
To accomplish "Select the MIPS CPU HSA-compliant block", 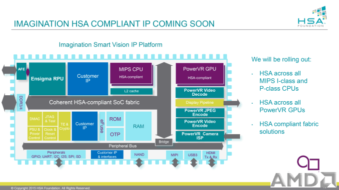I will click(131, 73).
